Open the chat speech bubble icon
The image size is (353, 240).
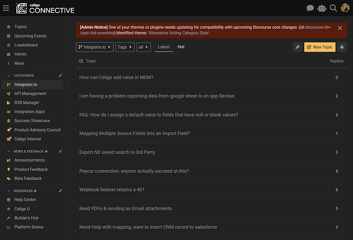point(310,8)
